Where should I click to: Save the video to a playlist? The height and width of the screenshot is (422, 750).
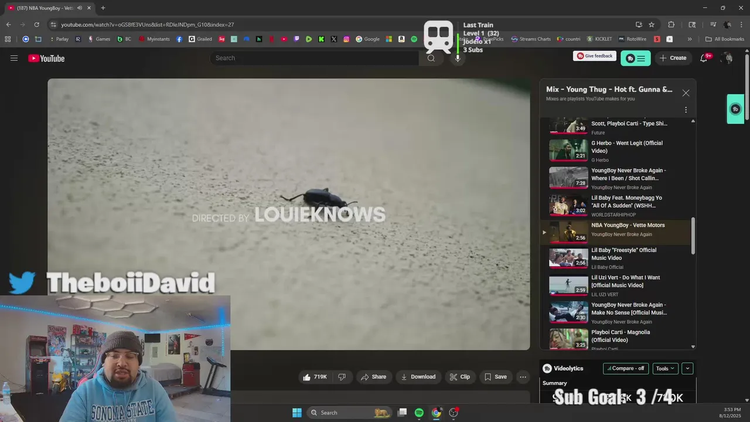coord(495,377)
